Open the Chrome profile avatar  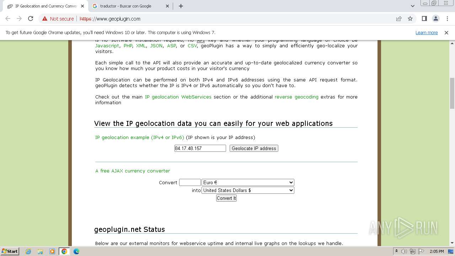(435, 19)
